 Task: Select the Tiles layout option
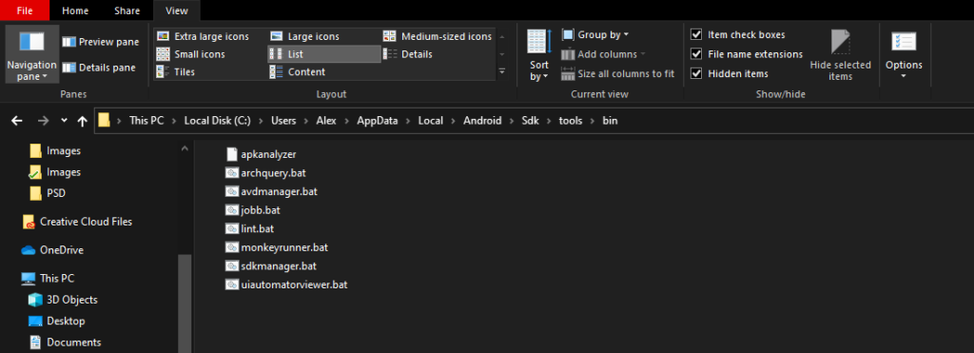pos(176,71)
